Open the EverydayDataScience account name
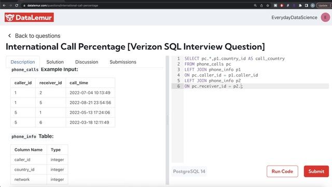332x187 pixels. pyautogui.click(x=294, y=18)
